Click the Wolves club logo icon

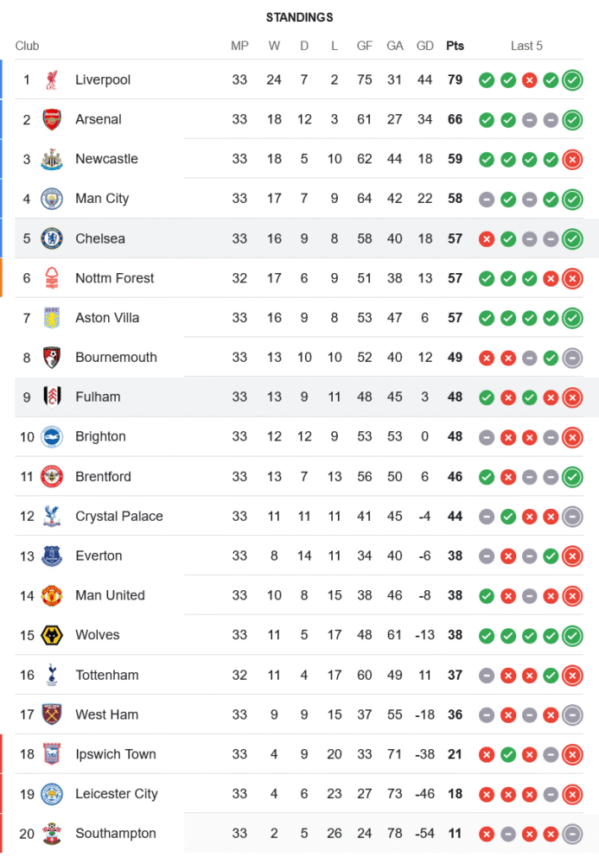coord(52,635)
